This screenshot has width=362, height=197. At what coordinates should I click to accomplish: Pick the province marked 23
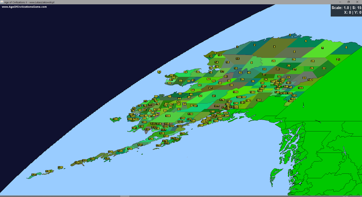tap(304, 78)
